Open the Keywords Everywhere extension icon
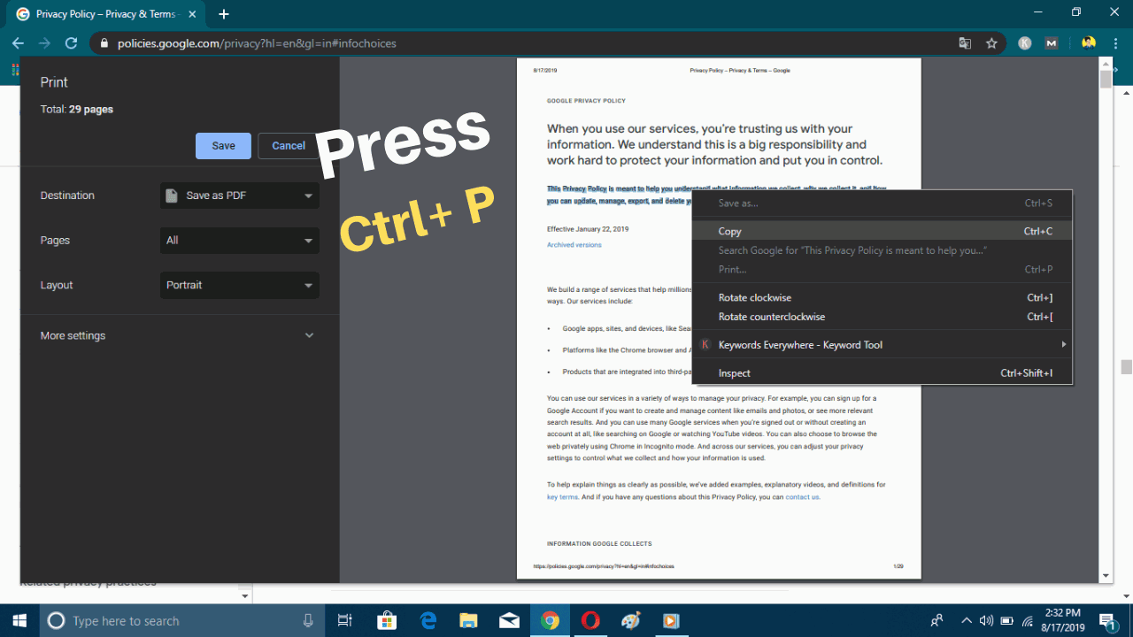1133x637 pixels. [1024, 42]
